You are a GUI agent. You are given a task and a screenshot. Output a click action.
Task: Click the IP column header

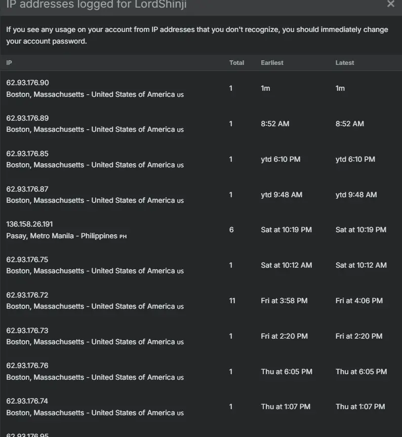pyautogui.click(x=9, y=63)
